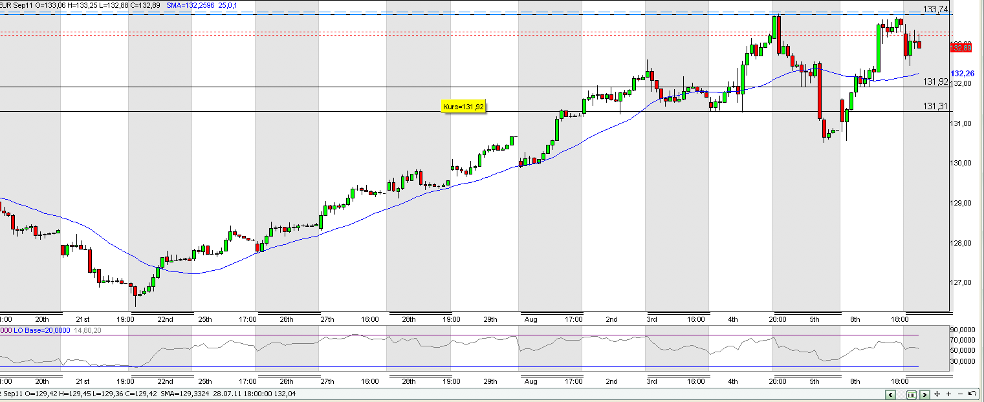Click the scroll right arrow button
Viewport: 984px width, 402px height.
point(925,394)
